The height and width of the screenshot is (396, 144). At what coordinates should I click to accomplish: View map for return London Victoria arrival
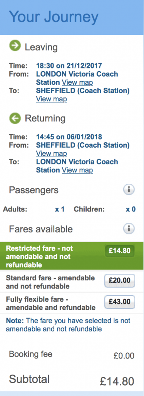point(77,170)
